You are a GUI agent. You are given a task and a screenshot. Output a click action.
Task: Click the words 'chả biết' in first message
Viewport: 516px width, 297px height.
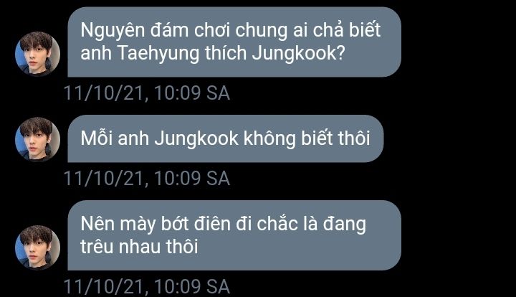[347, 30]
